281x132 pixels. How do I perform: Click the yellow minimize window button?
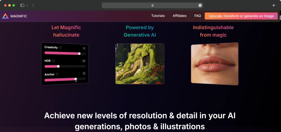[10, 5]
